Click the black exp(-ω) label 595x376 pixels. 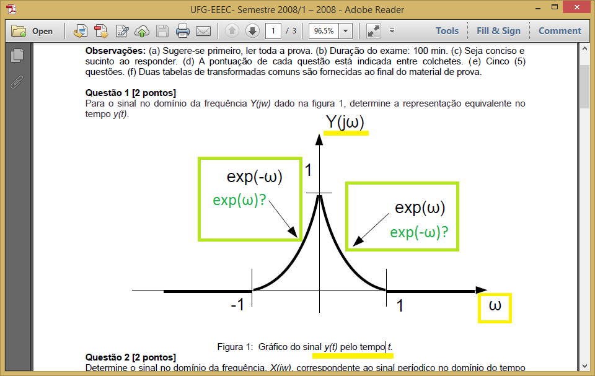(x=255, y=177)
